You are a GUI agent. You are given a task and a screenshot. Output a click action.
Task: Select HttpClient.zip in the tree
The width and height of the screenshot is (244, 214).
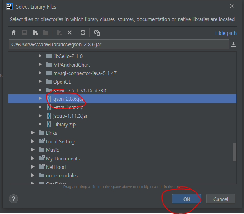coord(122,107)
